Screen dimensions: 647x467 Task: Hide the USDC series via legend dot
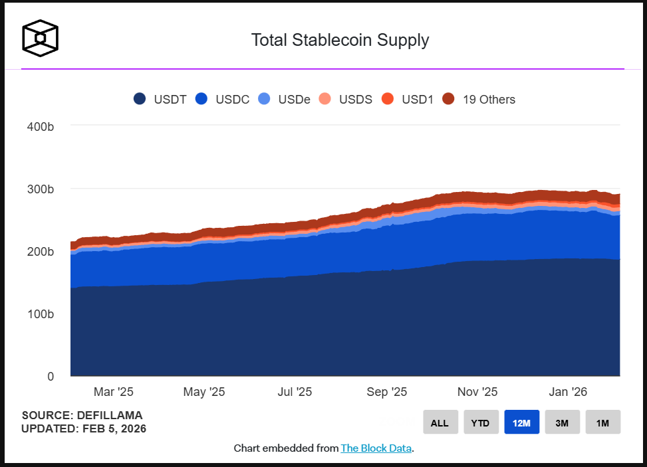[x=201, y=99]
